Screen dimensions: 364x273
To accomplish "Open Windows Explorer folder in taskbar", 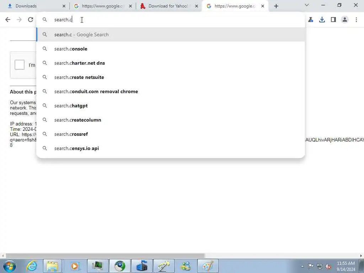I will 53,266.
